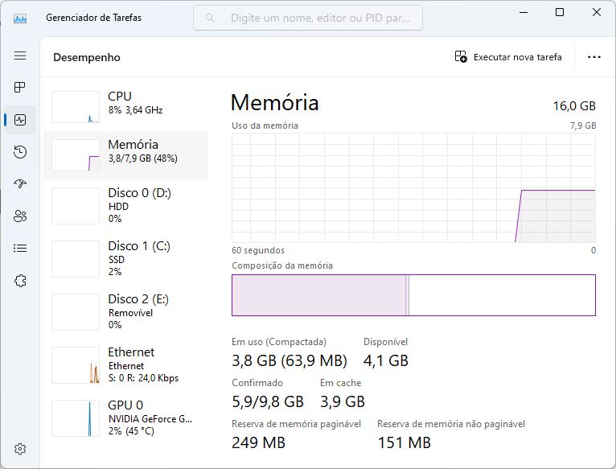Image resolution: width=616 pixels, height=469 pixels.
Task: Open the hamburger navigation menu
Action: (x=20, y=56)
